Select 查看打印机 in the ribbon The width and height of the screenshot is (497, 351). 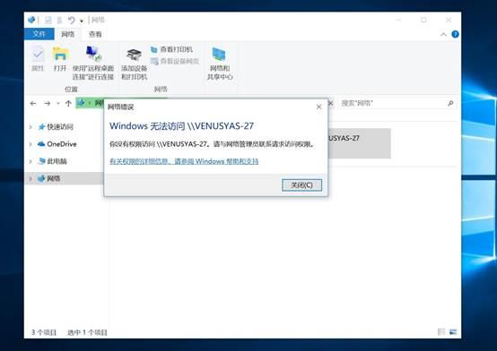[171, 49]
